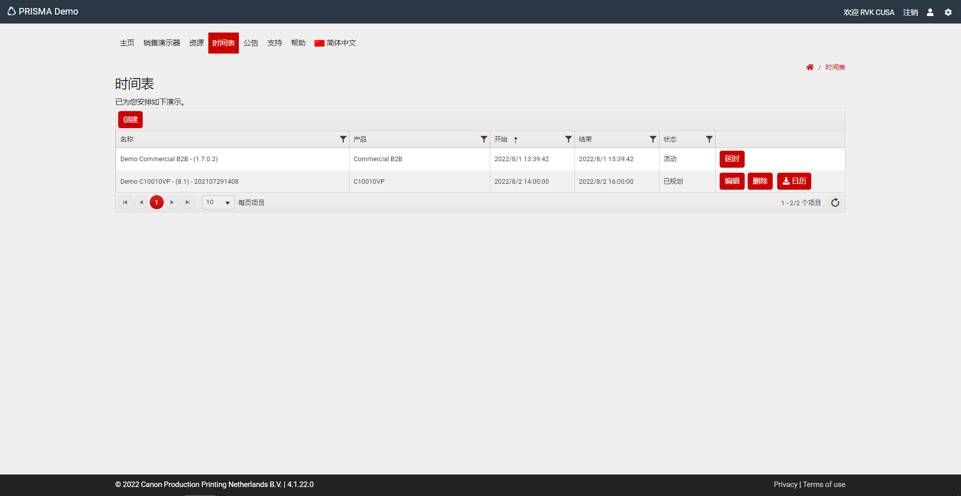Image resolution: width=961 pixels, height=496 pixels.
Task: Open the user profile icon
Action: [930, 12]
